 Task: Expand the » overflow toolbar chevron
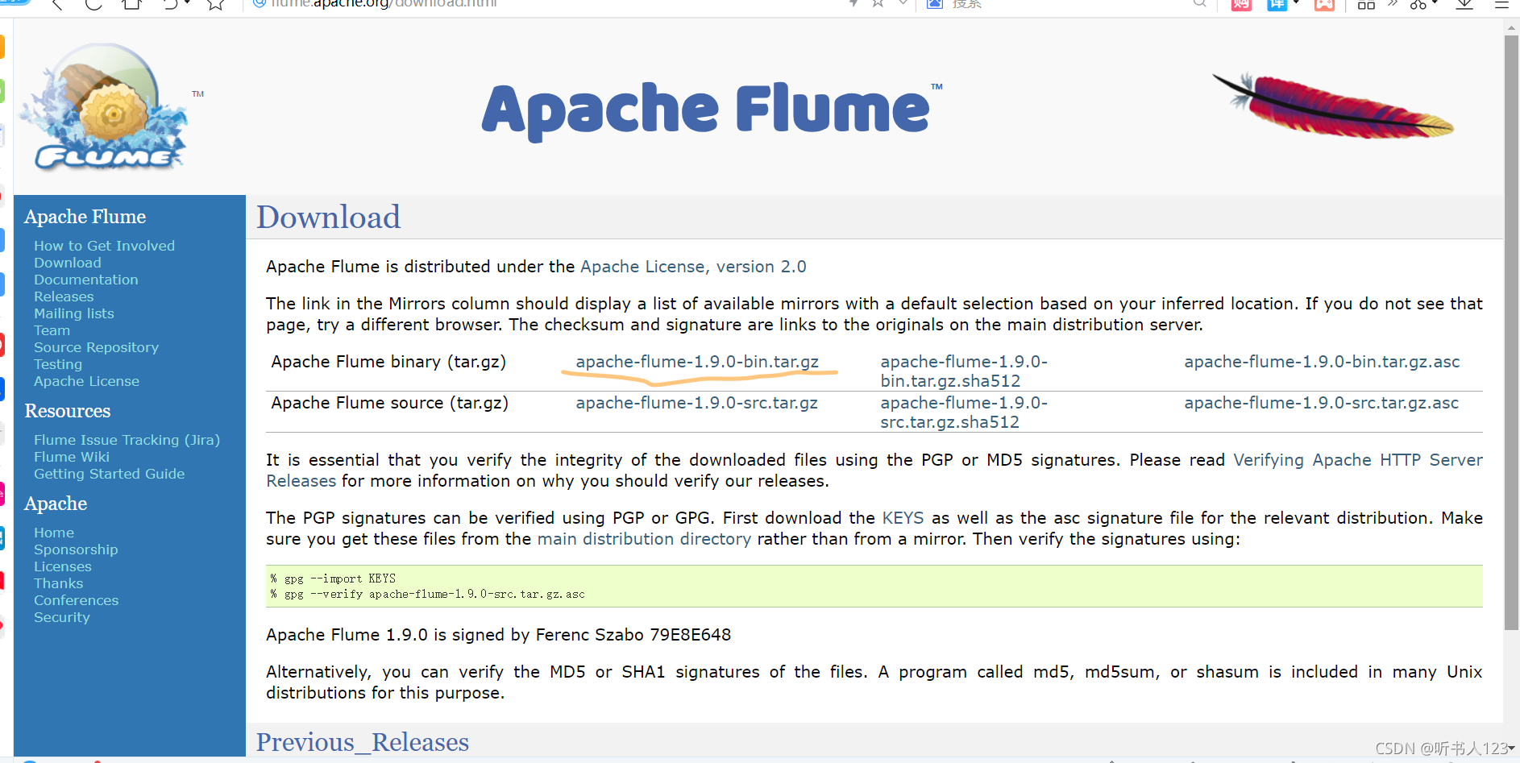click(x=1392, y=6)
